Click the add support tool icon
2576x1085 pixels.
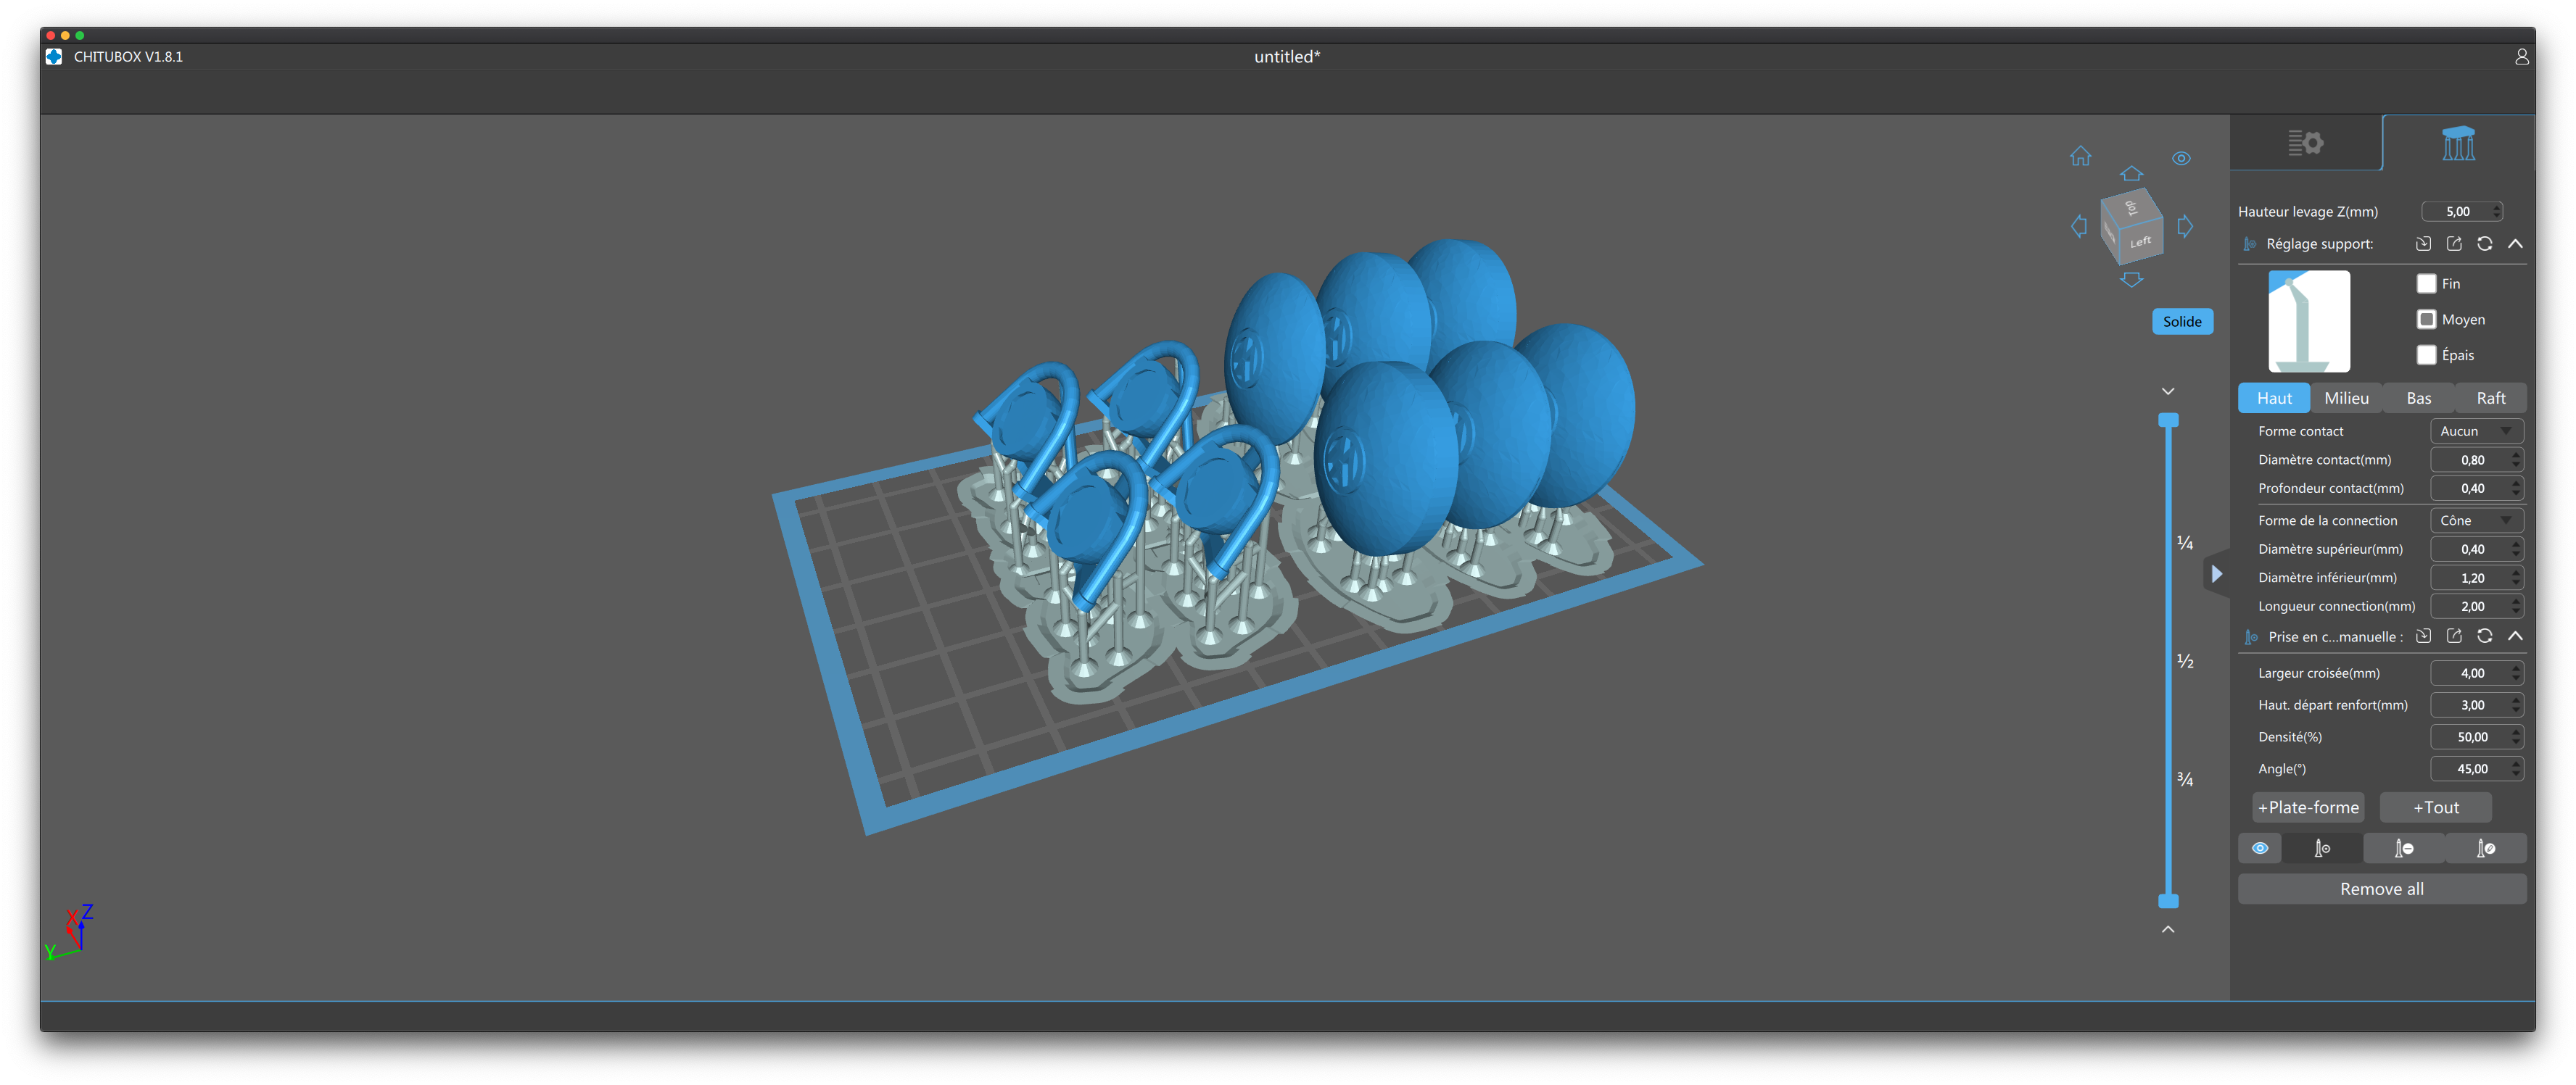tap(2322, 848)
